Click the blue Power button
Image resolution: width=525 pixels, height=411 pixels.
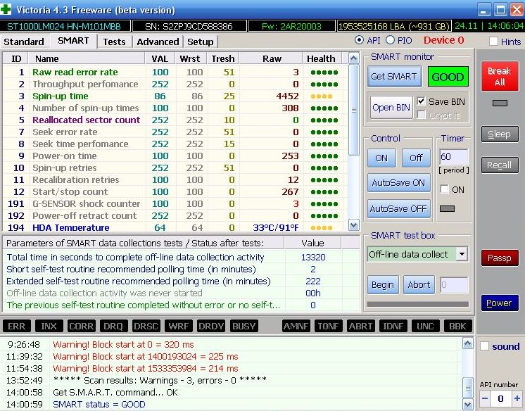click(x=500, y=303)
